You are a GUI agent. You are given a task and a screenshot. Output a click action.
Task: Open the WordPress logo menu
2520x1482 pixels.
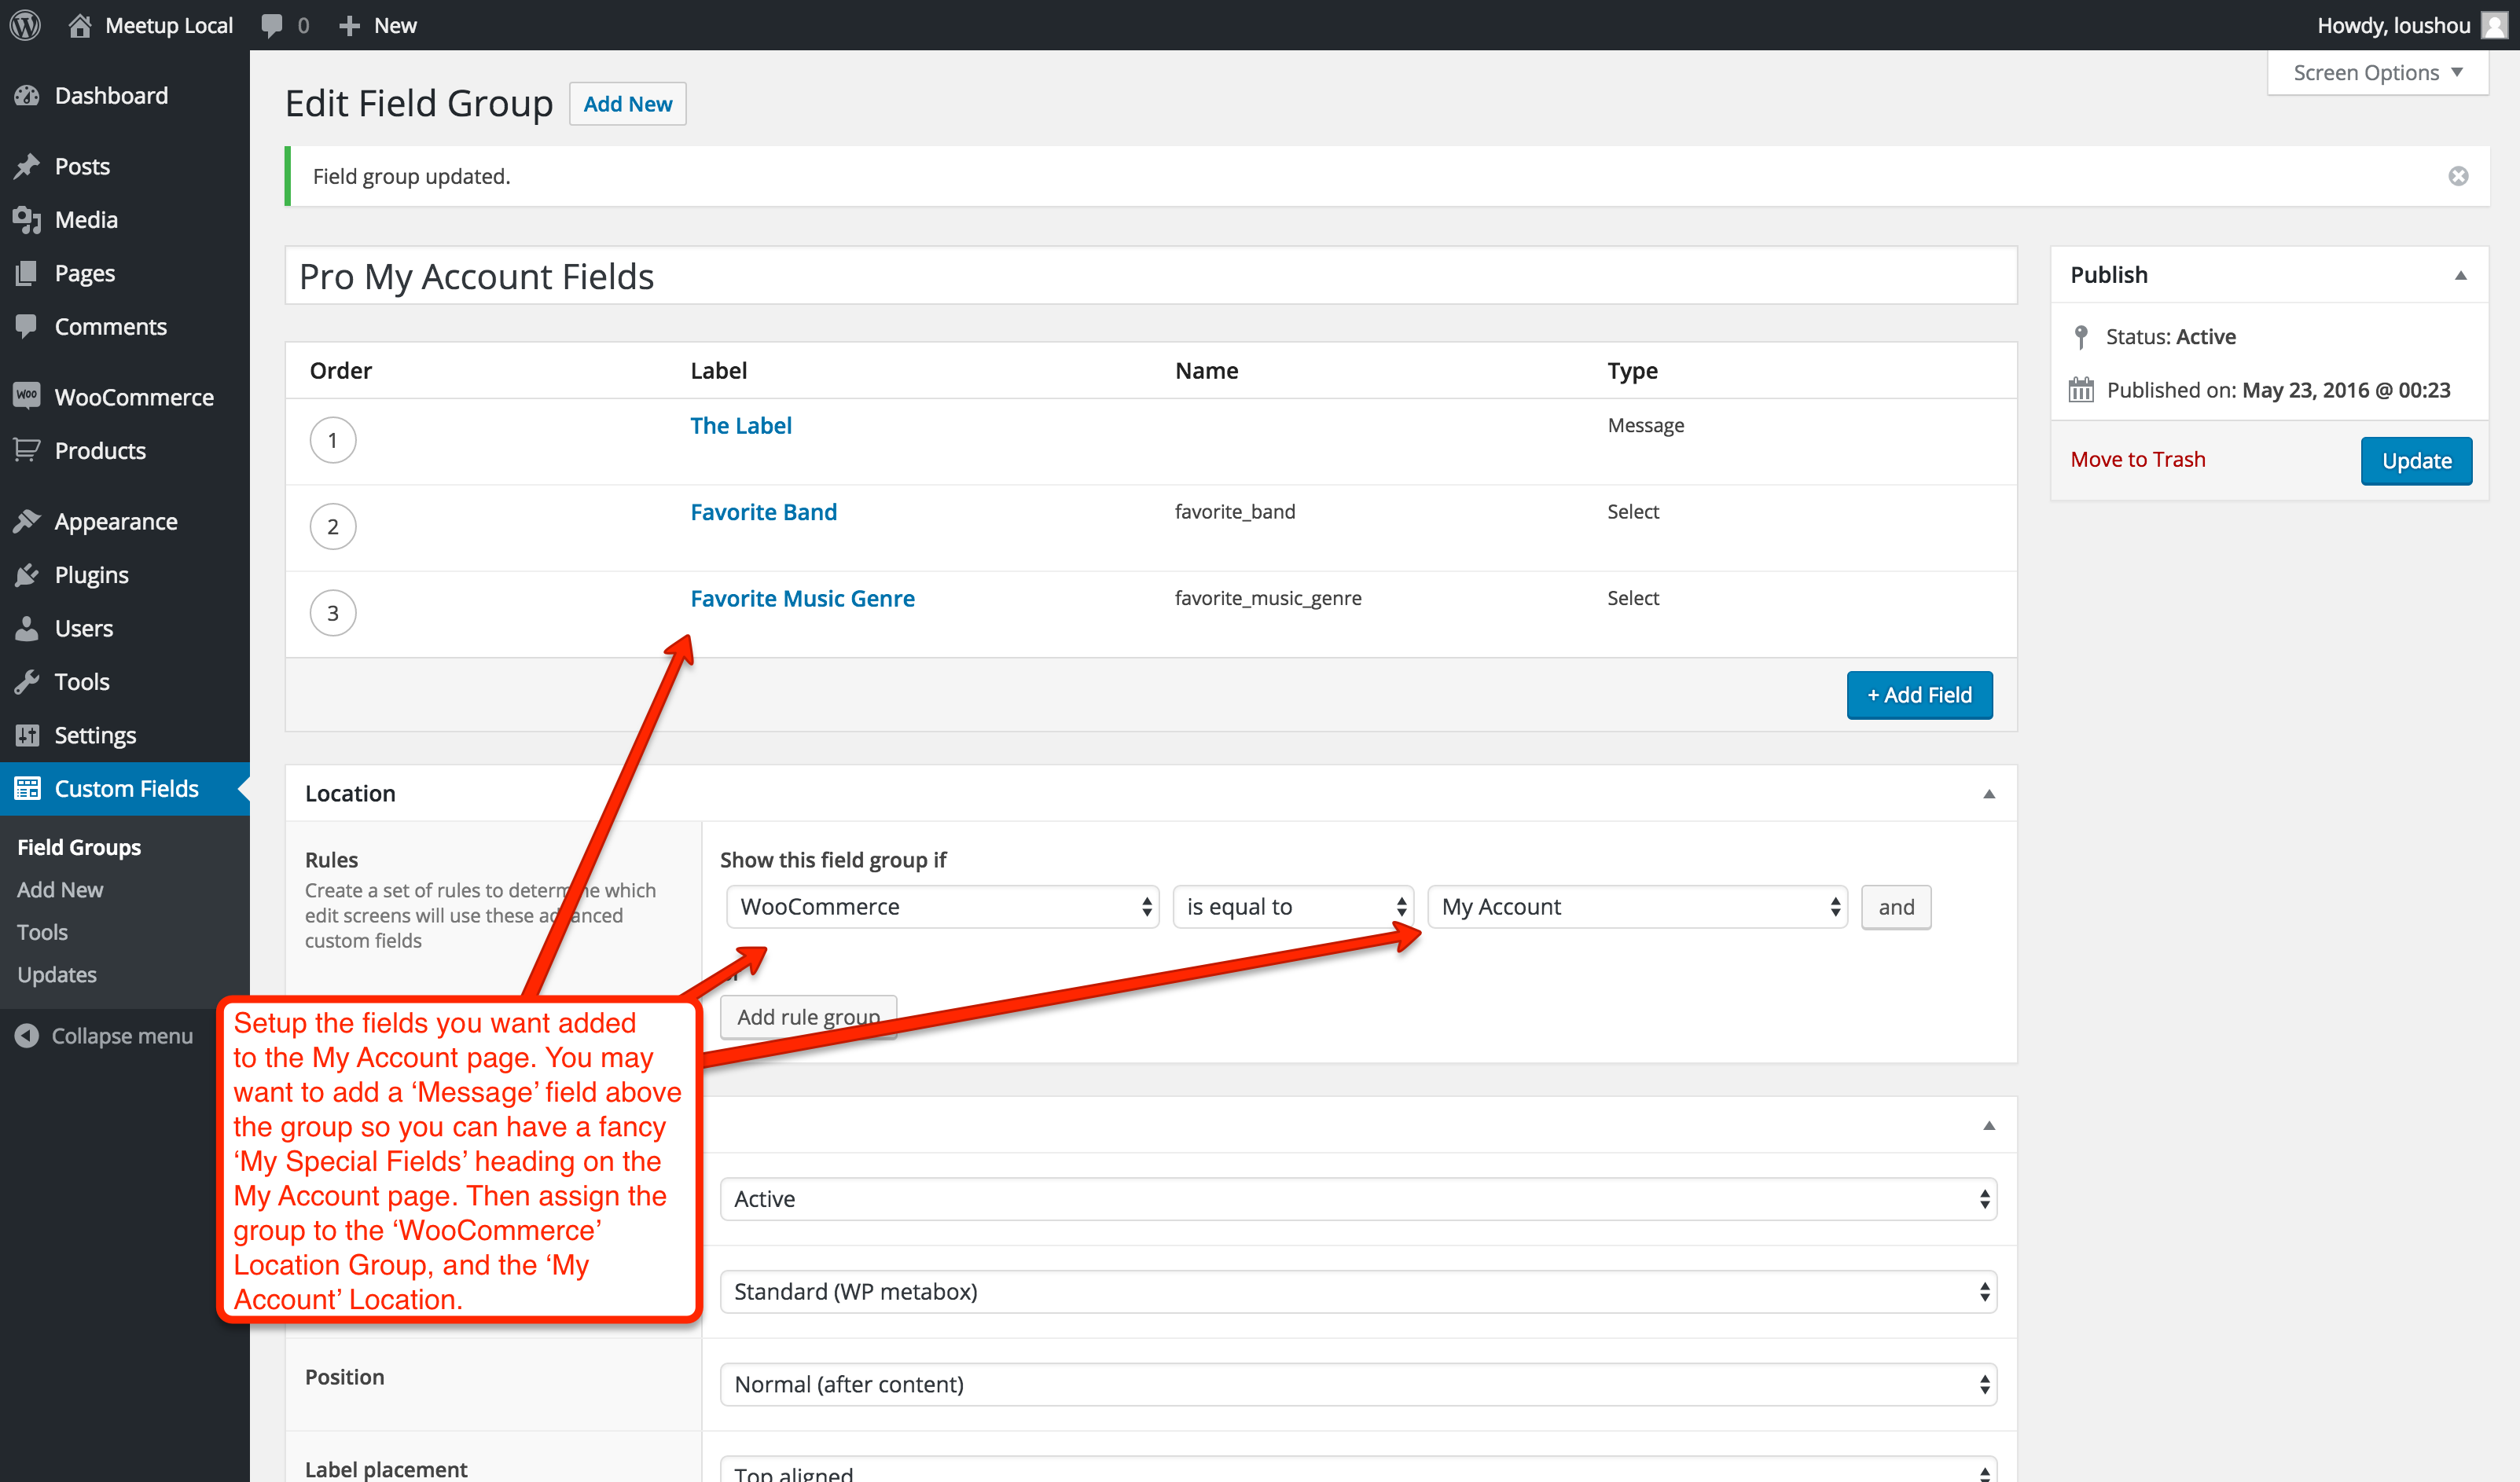[x=25, y=25]
